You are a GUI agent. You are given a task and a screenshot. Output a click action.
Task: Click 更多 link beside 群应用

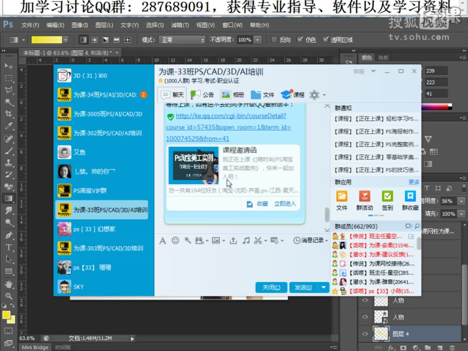point(414,182)
